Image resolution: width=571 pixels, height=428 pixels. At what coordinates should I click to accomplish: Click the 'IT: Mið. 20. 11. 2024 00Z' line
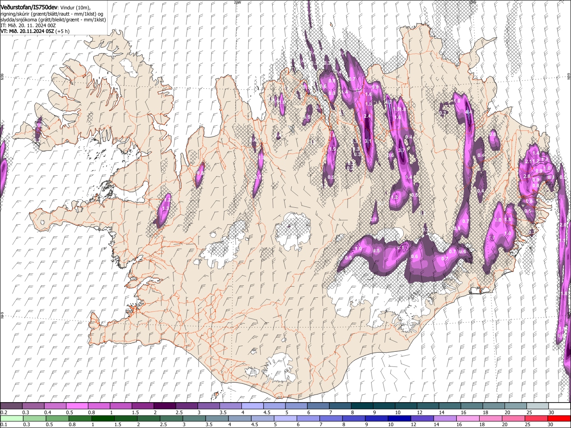(x=28, y=25)
